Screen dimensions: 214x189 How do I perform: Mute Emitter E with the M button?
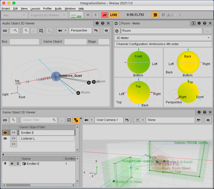point(12,164)
